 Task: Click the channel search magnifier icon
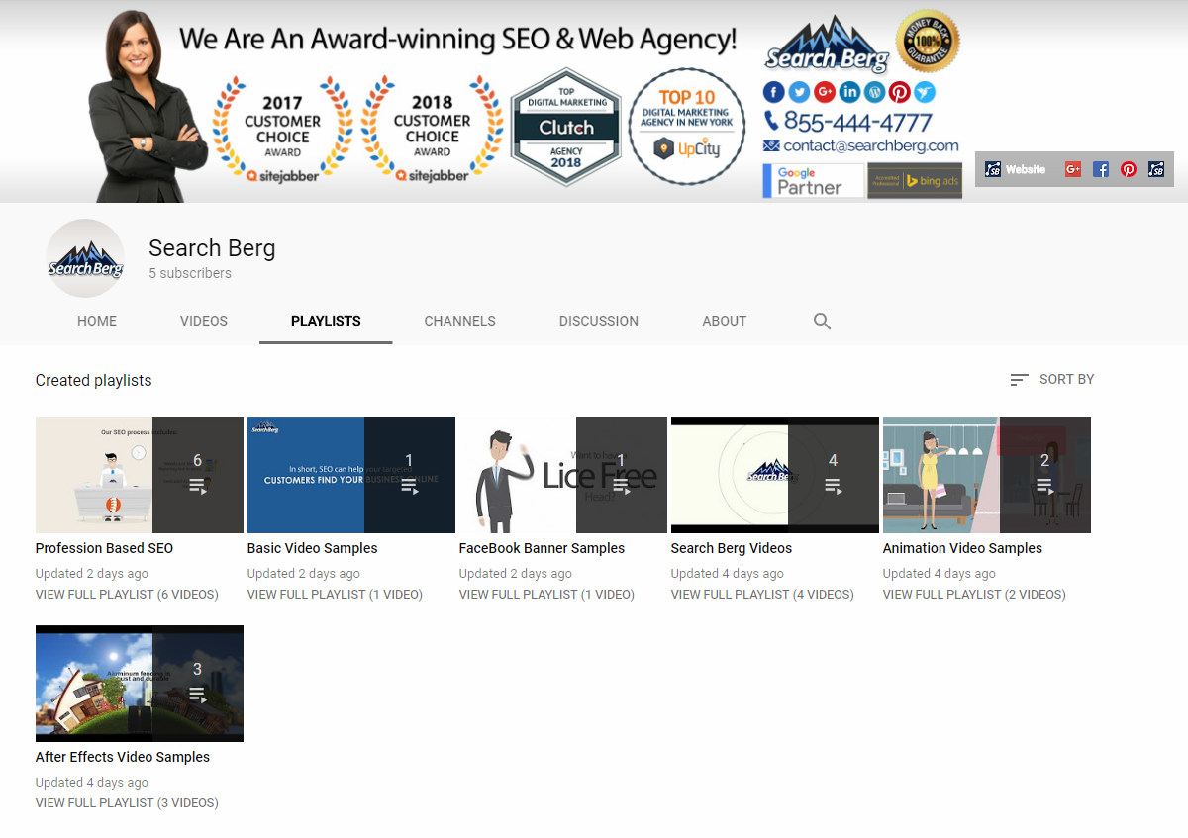(x=822, y=321)
